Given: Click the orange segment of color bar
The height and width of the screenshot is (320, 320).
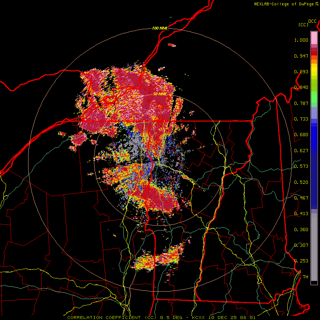Looking at the screenshot, I should tap(314, 62).
